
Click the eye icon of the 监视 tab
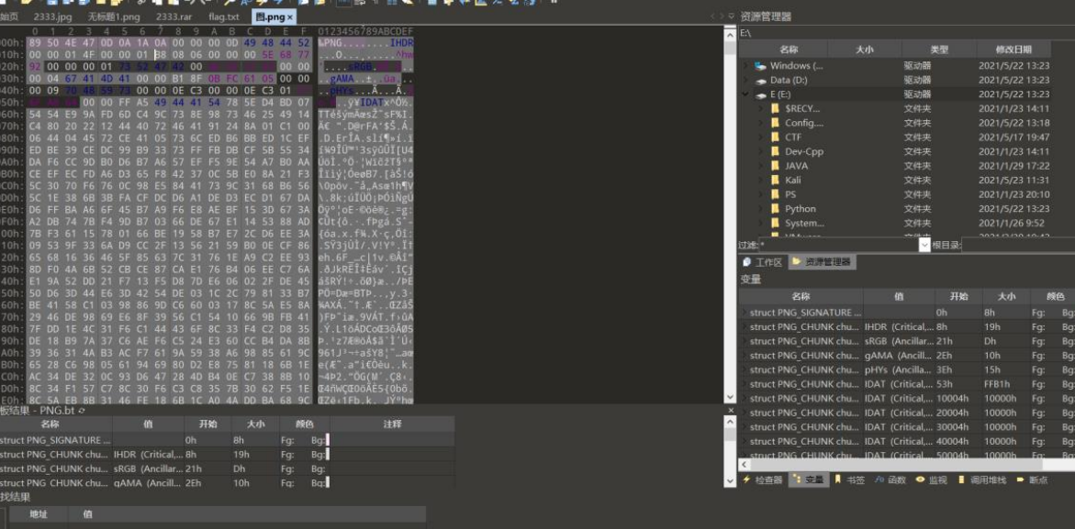point(920,479)
